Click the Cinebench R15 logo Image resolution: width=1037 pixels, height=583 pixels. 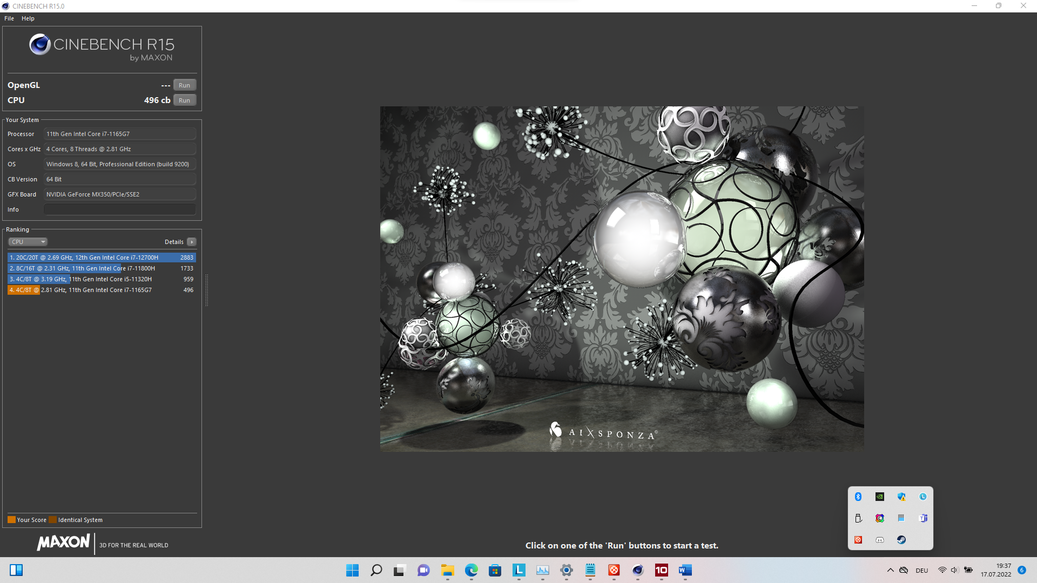(102, 48)
